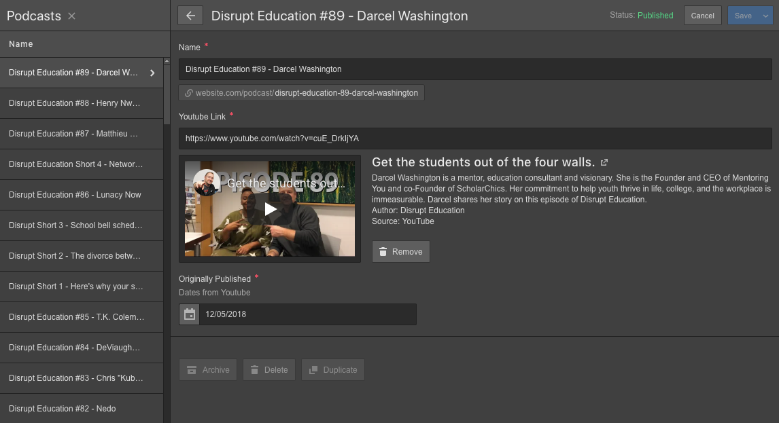Viewport: 779px width, 423px height.
Task: Click the video title 'Get the students out of the four walls.'
Action: (x=483, y=162)
